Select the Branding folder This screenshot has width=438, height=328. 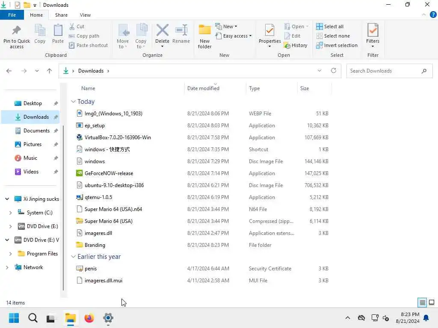95,245
